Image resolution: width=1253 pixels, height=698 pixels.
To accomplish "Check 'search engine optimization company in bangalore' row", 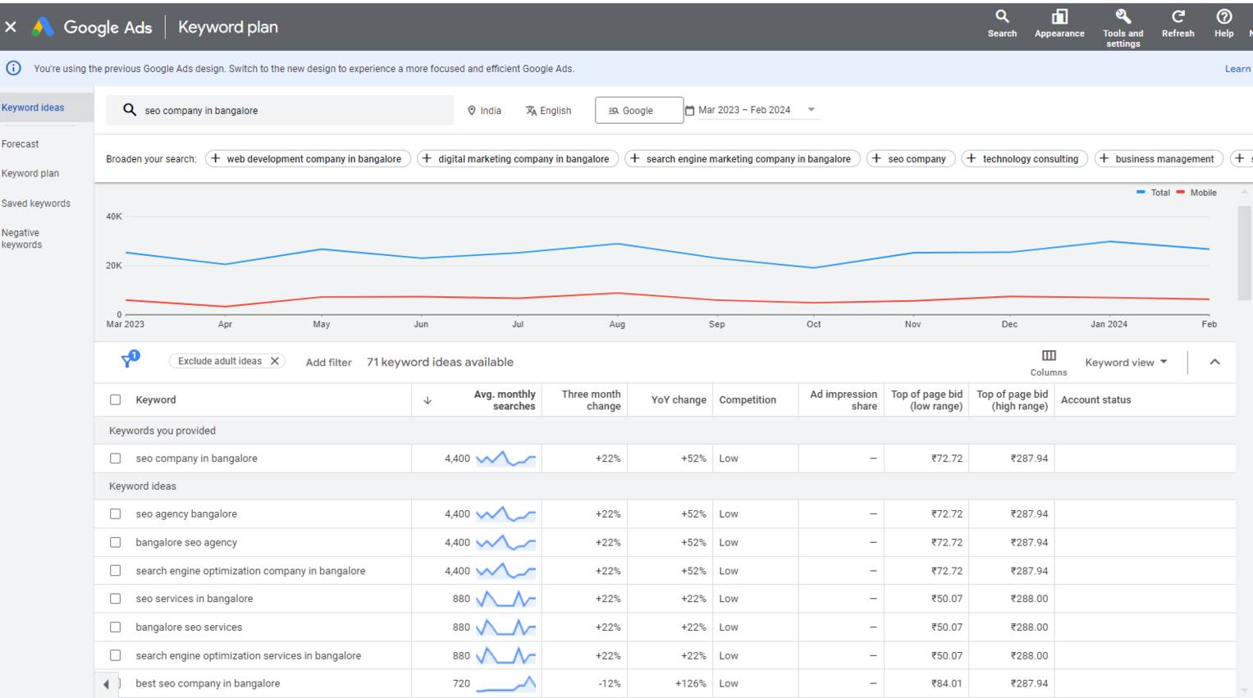I will 115,571.
